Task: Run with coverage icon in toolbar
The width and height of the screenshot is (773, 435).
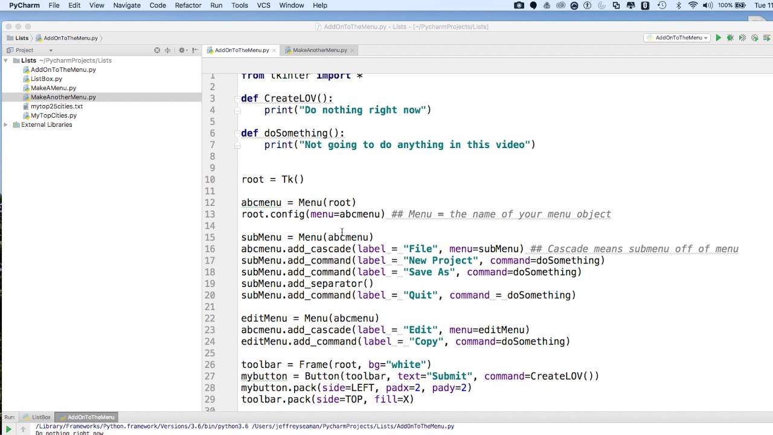Action: [x=742, y=38]
